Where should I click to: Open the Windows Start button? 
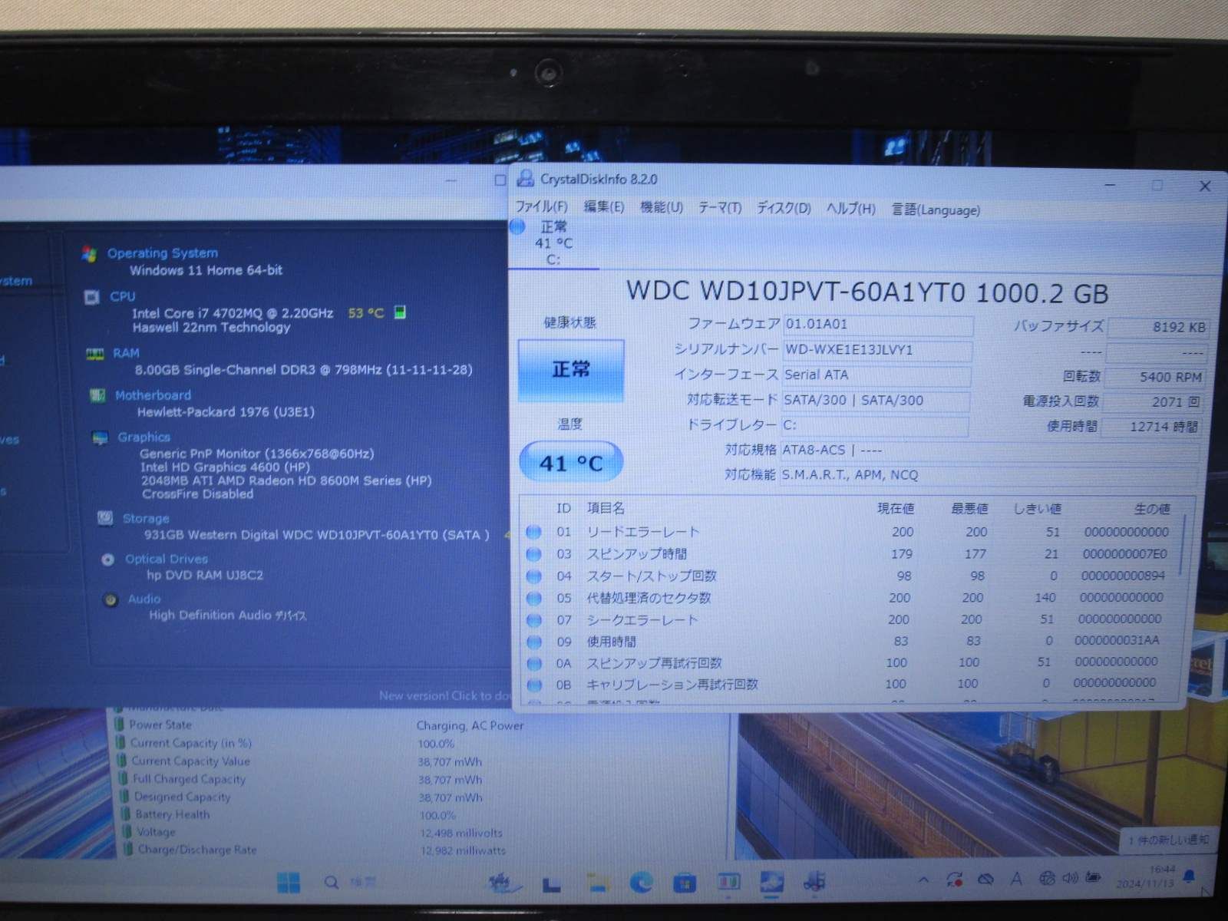click(x=289, y=883)
